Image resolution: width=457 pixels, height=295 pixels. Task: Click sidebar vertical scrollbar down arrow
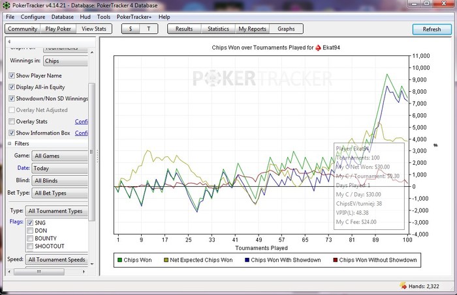pos(92,264)
